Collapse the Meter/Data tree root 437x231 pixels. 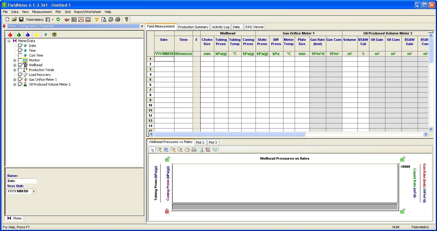coord(9,41)
